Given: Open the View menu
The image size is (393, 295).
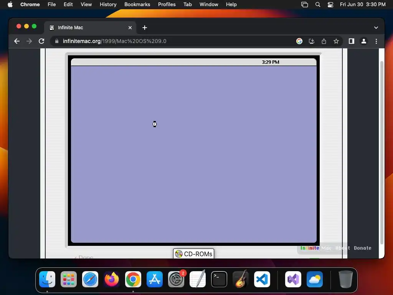Looking at the screenshot, I should [86, 4].
